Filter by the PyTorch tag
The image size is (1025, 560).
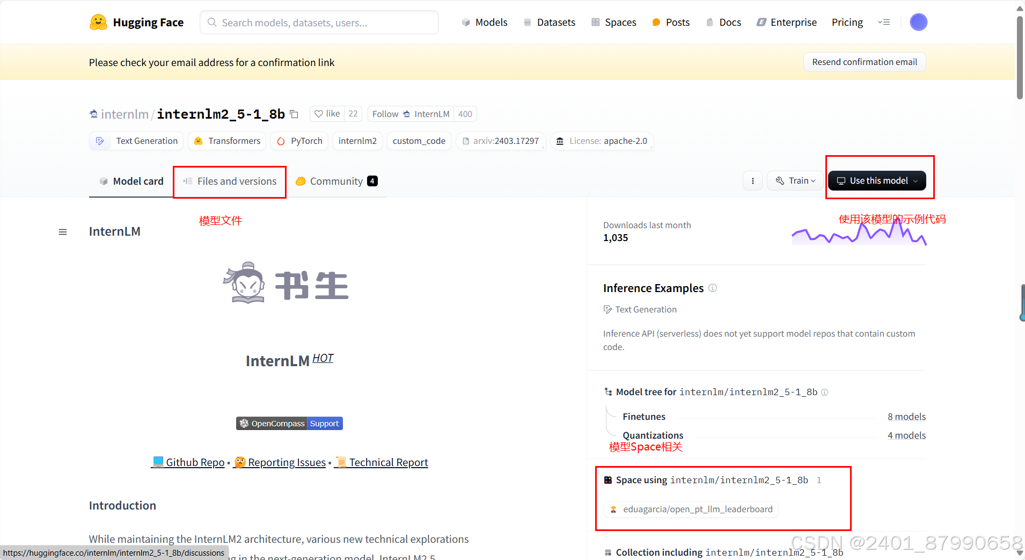[x=299, y=141]
